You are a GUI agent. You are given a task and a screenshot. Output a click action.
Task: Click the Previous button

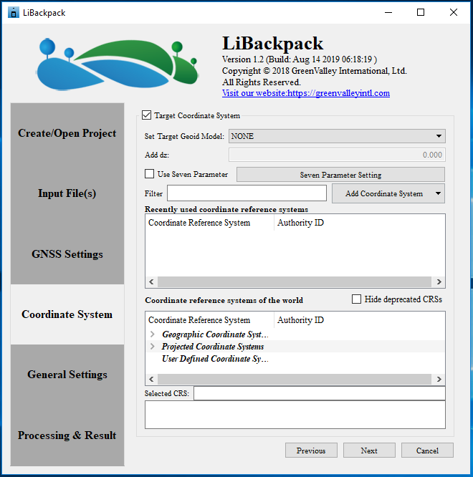pyautogui.click(x=311, y=450)
